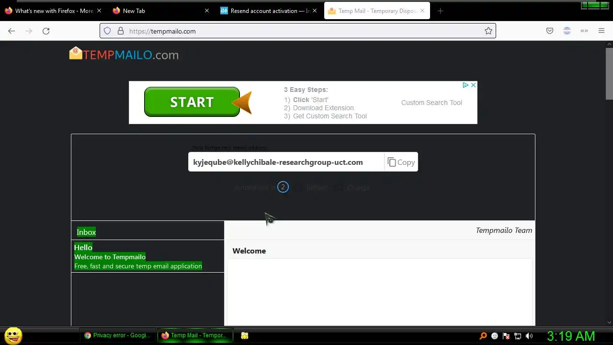This screenshot has height=345, width=613.
Task: Click the grey face tray icon
Action: click(x=495, y=336)
